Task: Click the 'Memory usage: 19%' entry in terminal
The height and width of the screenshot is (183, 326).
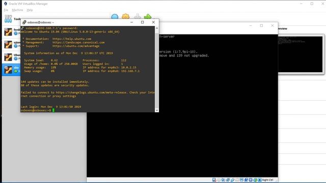Action: pyautogui.click(x=40, y=68)
